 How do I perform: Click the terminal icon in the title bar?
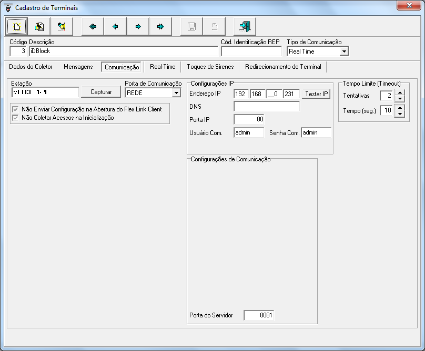(x=8, y=7)
